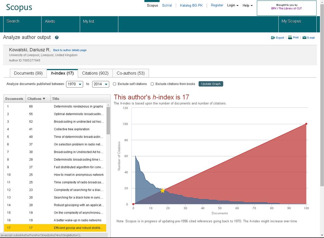324x238 pixels.
Task: Click the Export icon
Action: pyautogui.click(x=273, y=38)
